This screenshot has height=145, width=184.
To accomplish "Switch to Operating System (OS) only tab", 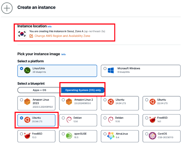I will 83,90.
